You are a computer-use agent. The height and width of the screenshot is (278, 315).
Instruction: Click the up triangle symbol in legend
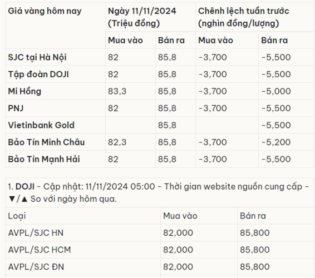point(24,199)
